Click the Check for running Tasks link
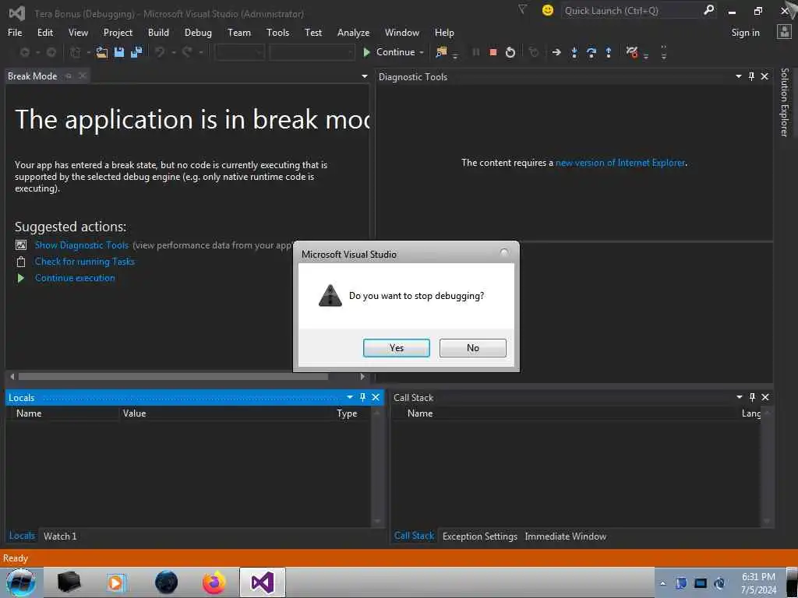Viewport: 798px width, 598px height. tap(84, 262)
